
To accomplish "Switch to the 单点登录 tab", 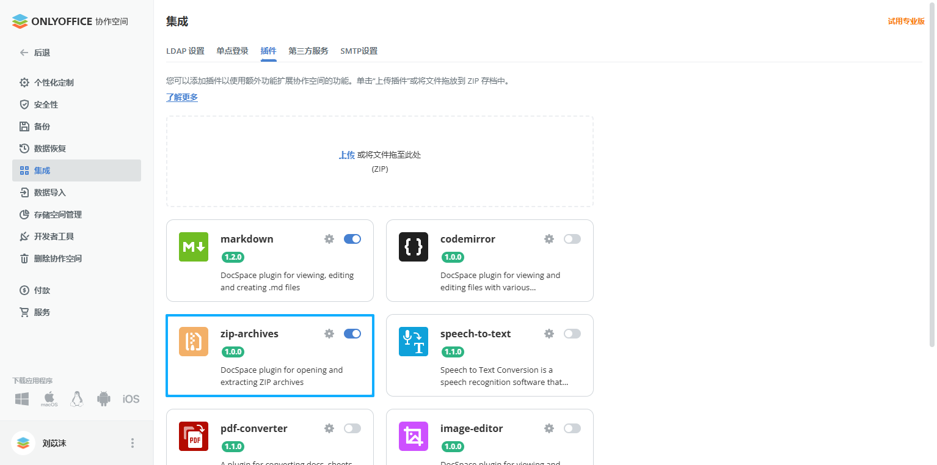I will (232, 51).
